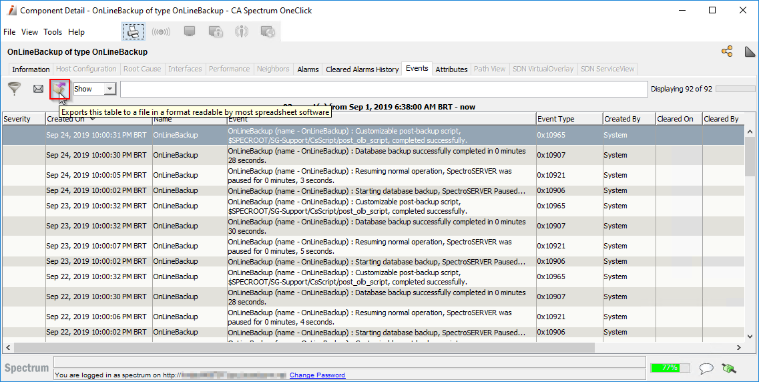Open the event filter funnel icon
Screen dimensions: 759x382
click(14, 89)
